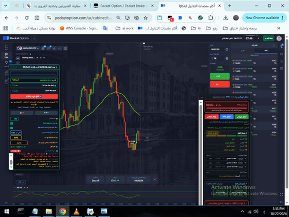289x217 pixels.
Task: Click the red activate button in the left bot panel
Action: [x=34, y=97]
